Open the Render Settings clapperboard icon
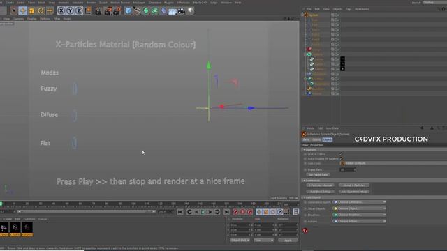The image size is (447, 251). coord(117,11)
